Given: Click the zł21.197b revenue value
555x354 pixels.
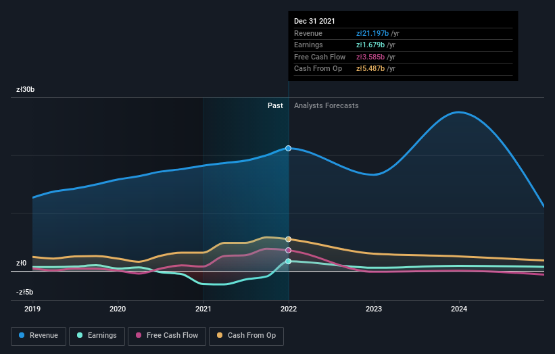Looking at the screenshot, I should [372, 33].
